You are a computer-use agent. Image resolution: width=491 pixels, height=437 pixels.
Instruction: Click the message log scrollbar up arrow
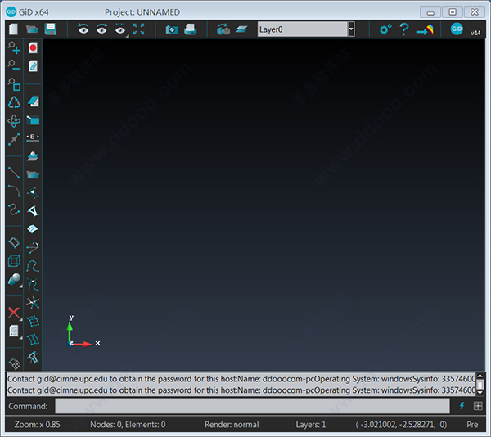click(480, 376)
